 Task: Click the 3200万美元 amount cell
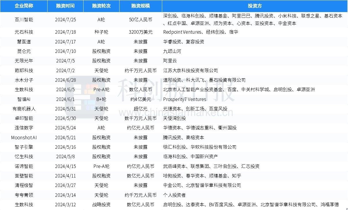141,32
